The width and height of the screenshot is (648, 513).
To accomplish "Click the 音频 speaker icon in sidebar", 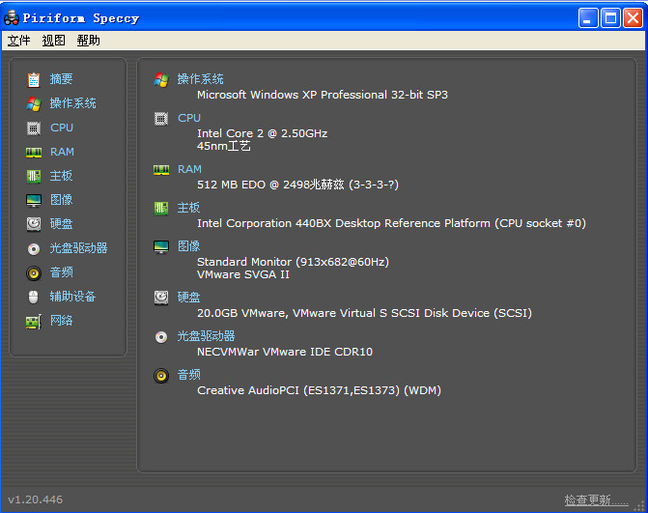I will click(34, 272).
